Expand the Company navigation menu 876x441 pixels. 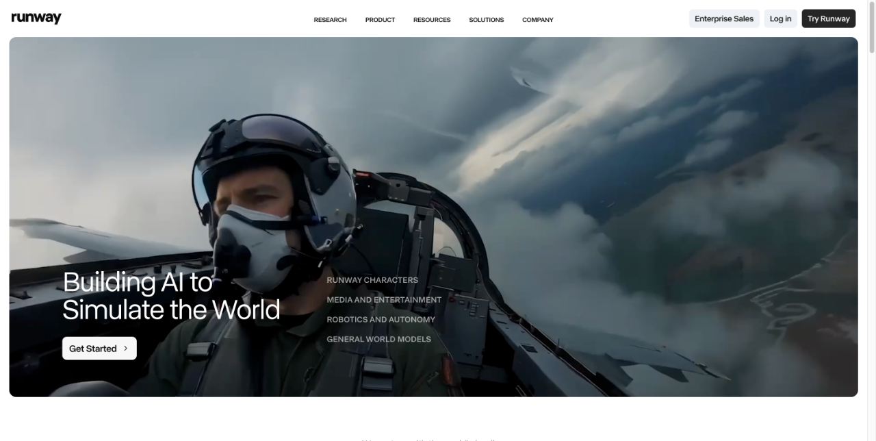pos(537,20)
